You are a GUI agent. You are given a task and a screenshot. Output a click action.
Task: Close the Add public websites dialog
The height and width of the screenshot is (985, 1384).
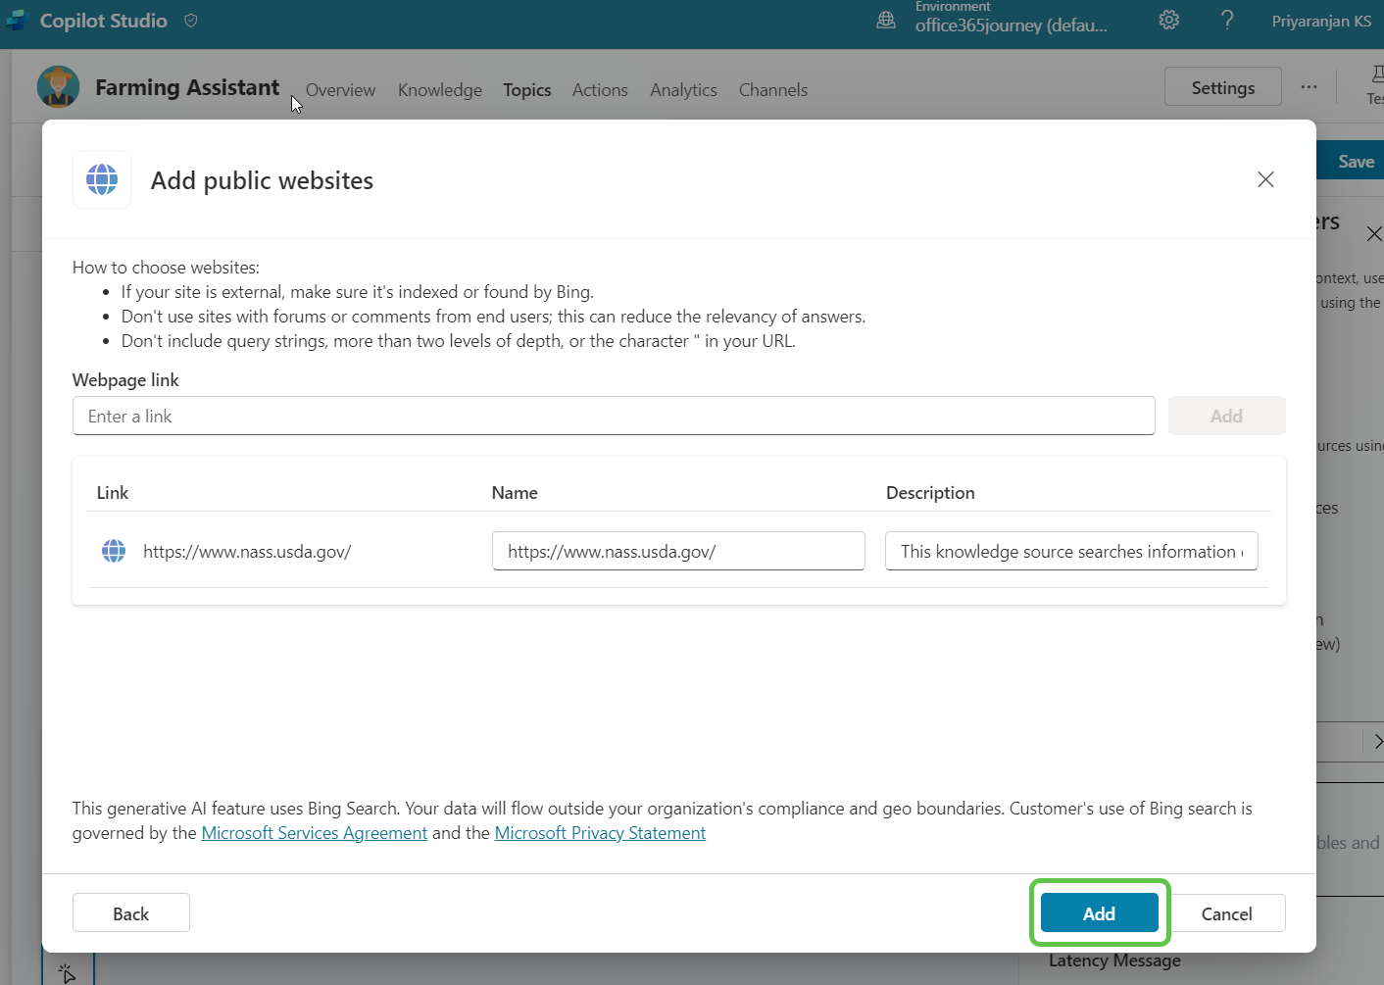coord(1265,179)
